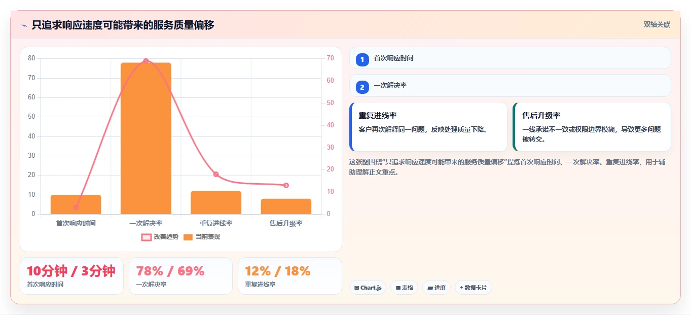Click the pink 改善趋势 legend swatch

pyautogui.click(x=147, y=237)
